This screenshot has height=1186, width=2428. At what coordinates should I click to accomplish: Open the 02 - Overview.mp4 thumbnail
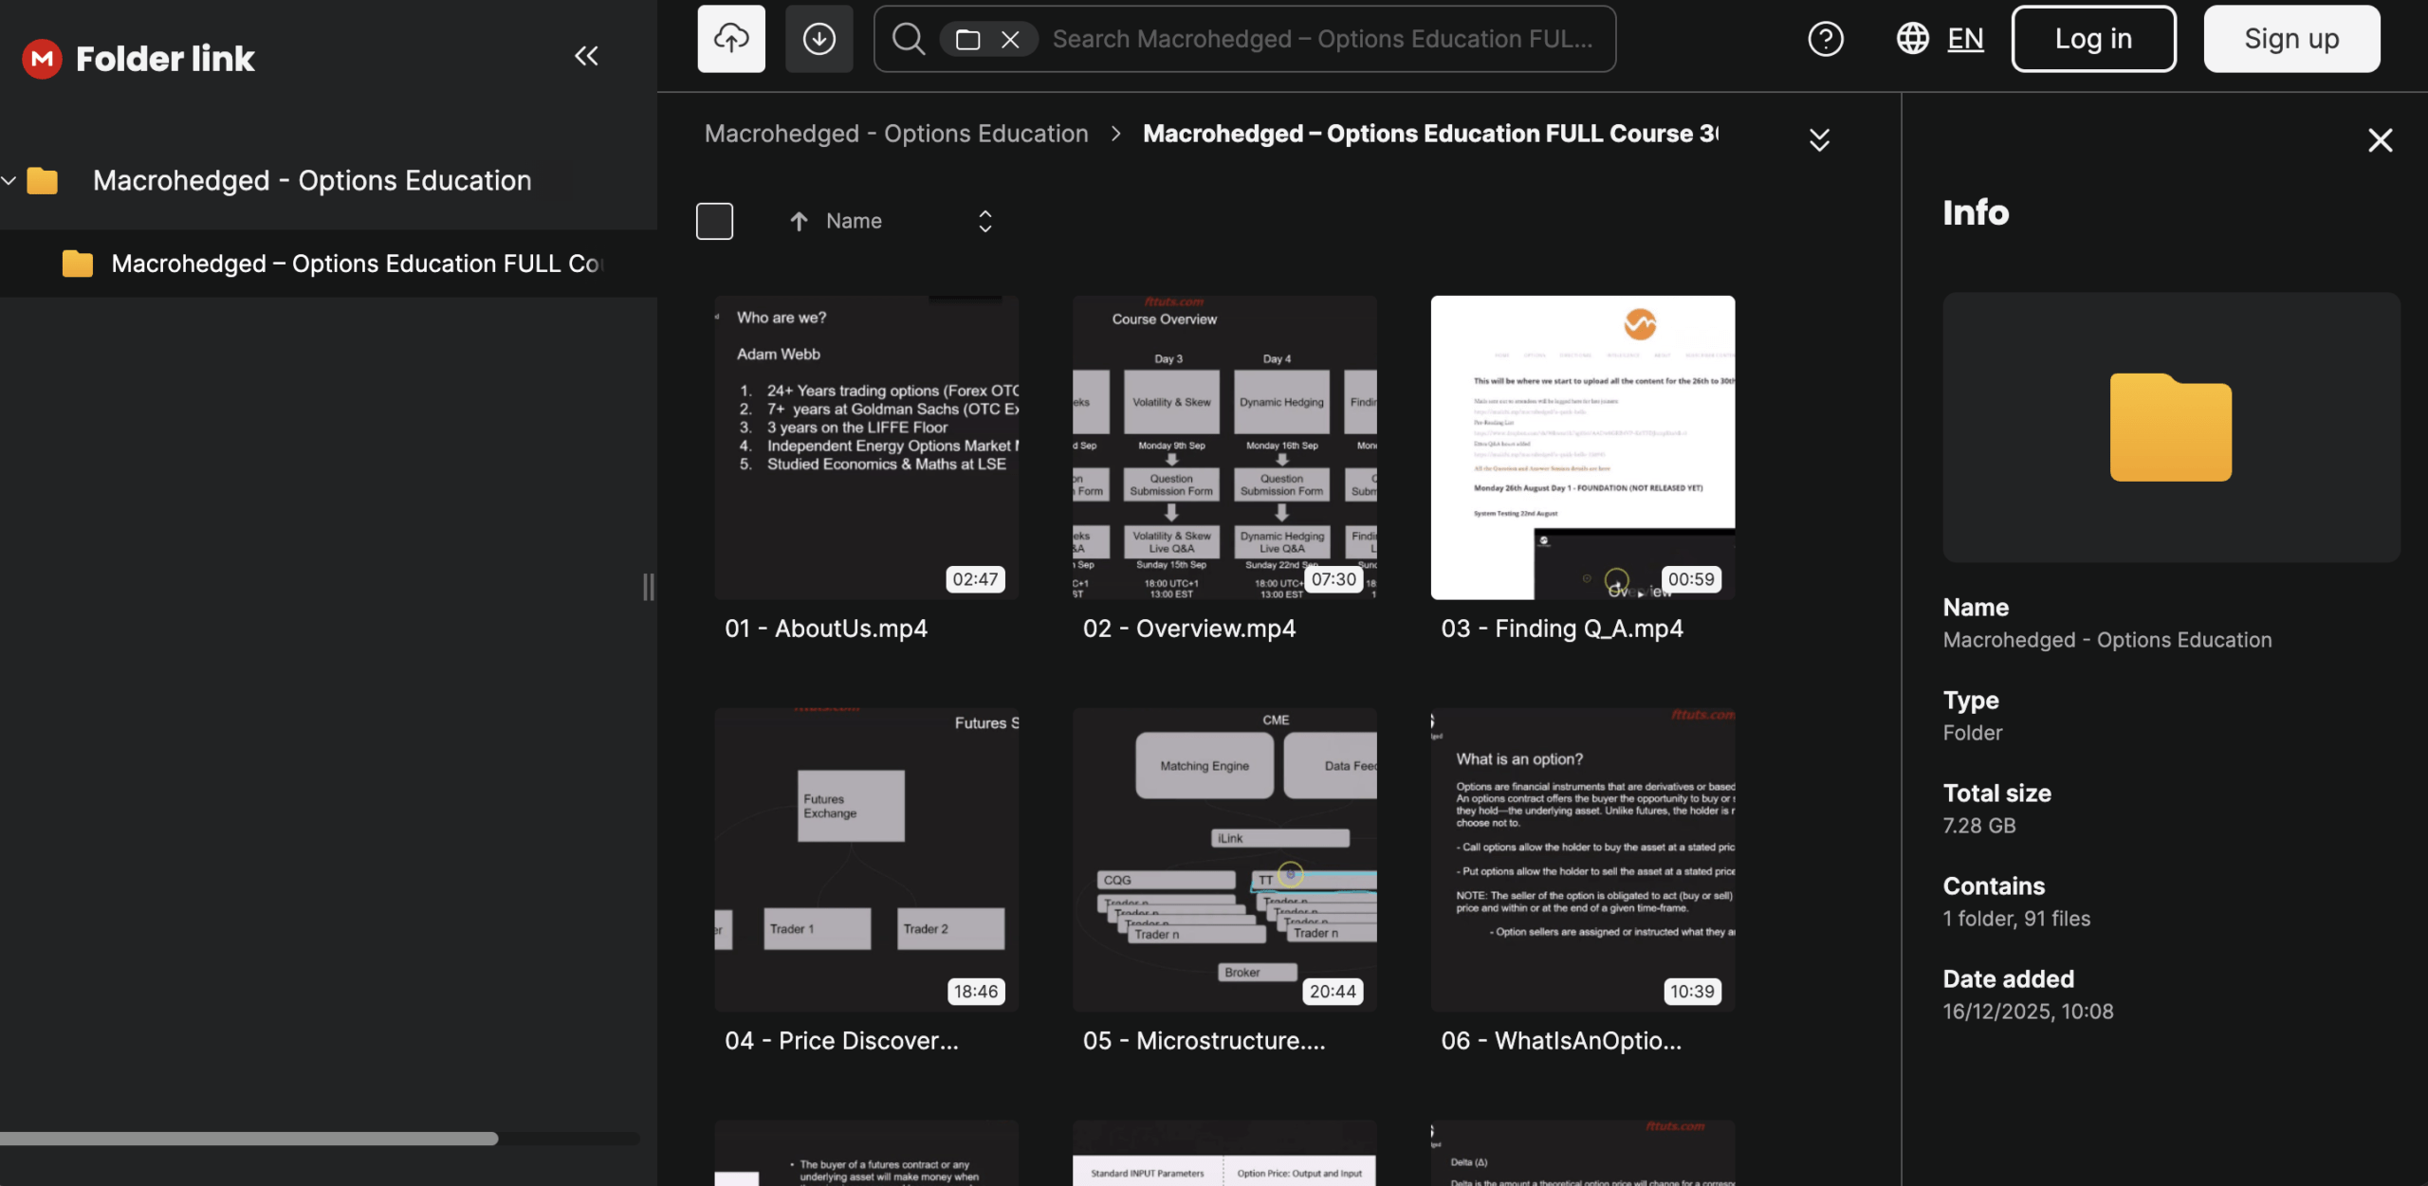(x=1223, y=447)
